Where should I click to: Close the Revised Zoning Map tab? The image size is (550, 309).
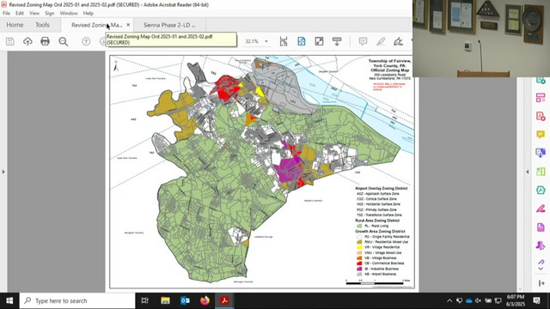point(128,25)
